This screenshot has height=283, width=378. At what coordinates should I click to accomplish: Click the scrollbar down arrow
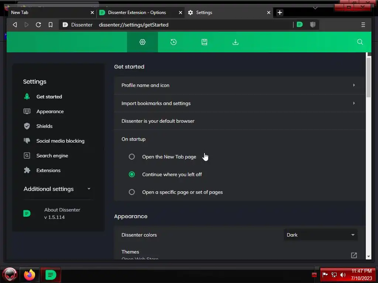point(368,256)
